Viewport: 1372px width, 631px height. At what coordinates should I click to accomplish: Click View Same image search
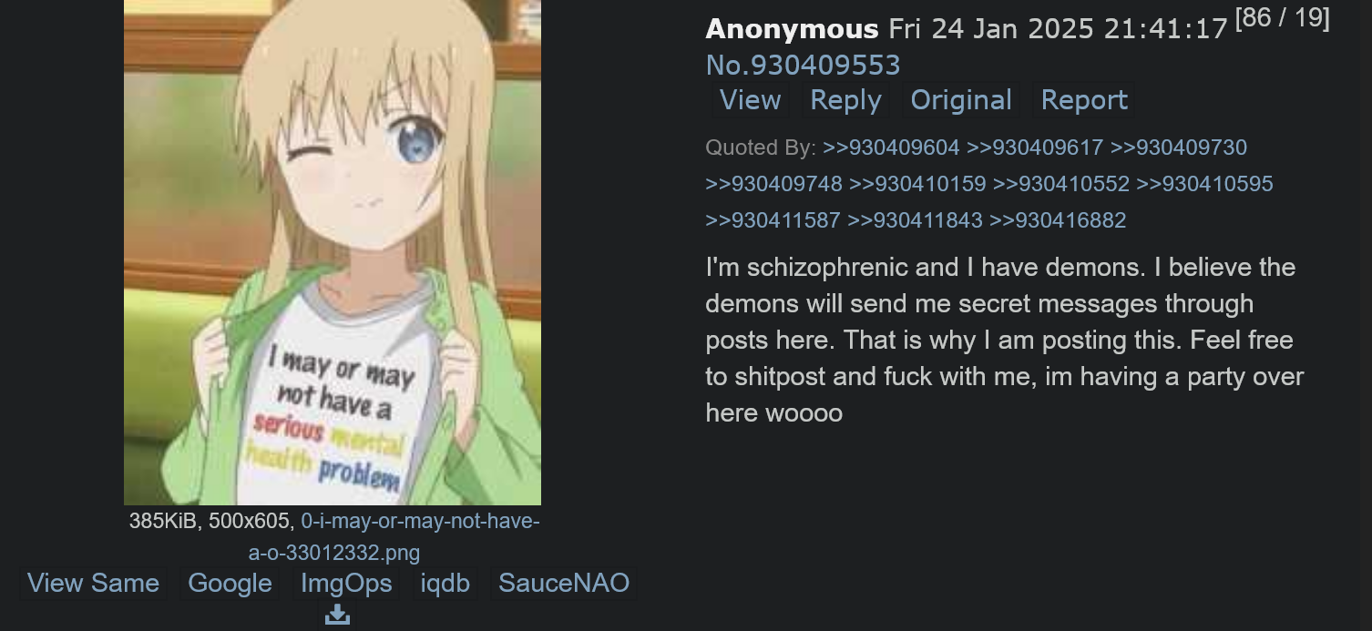[93, 583]
